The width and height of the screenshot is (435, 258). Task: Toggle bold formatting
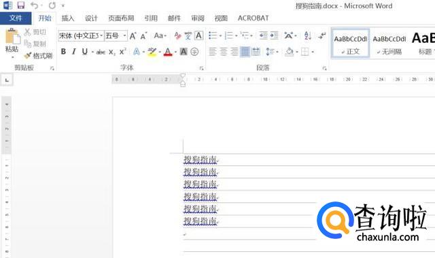(x=63, y=52)
